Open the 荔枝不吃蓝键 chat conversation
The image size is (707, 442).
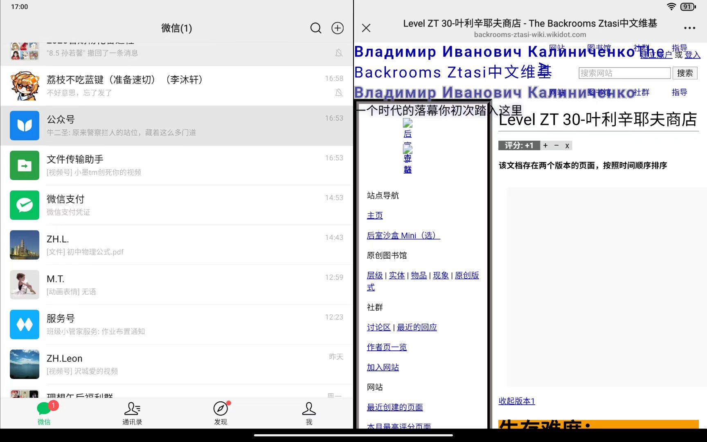click(x=177, y=86)
